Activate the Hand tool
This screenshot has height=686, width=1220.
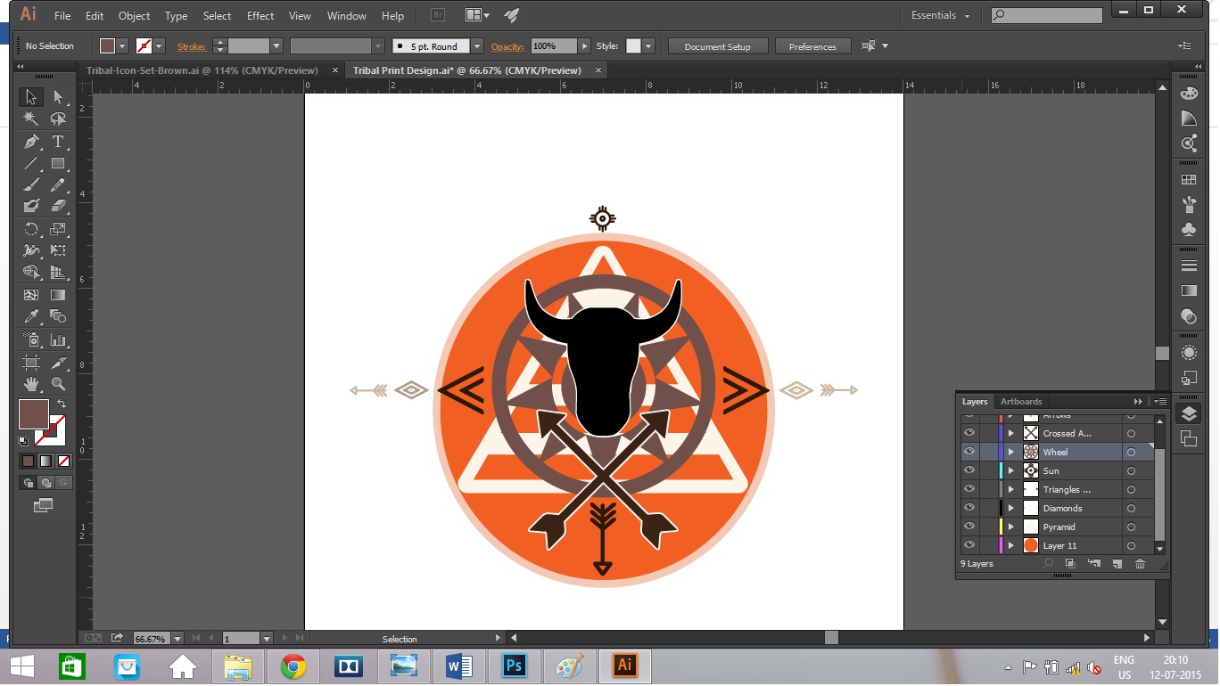tap(31, 384)
